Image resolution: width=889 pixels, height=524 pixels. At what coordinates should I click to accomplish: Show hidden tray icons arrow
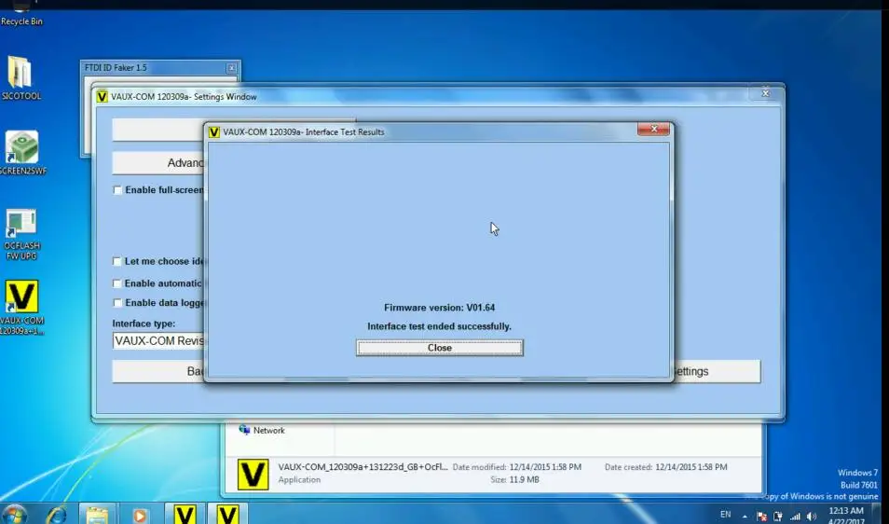pos(745,517)
